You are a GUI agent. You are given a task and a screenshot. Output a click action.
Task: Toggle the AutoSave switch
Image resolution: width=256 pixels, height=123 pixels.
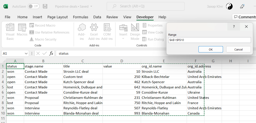tap(33, 6)
